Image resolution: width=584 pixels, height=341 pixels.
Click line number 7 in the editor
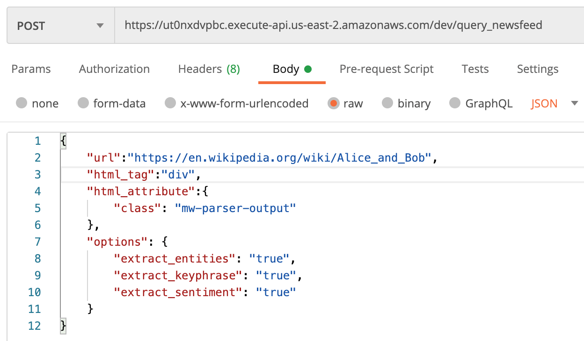click(37, 242)
